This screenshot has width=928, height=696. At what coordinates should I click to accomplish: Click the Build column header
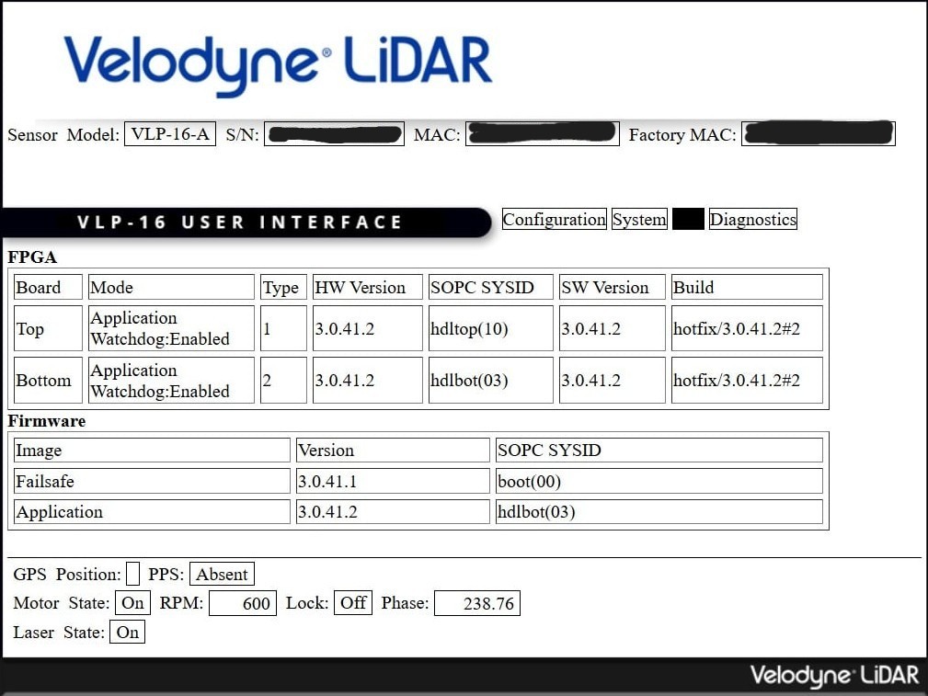click(x=747, y=287)
